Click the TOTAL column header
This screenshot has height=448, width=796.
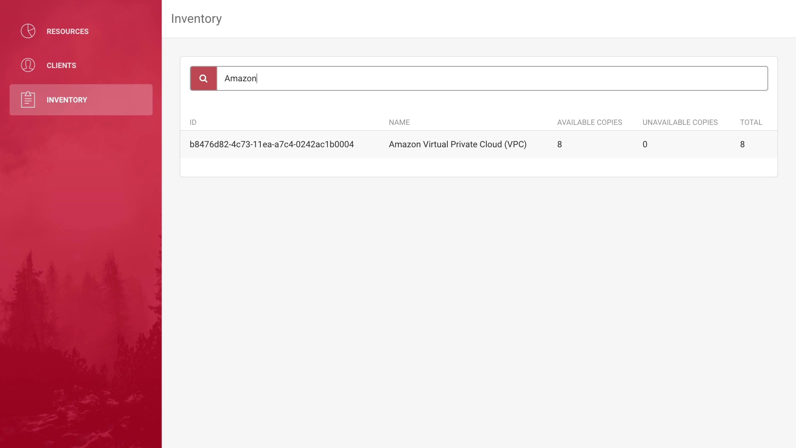[x=751, y=122]
